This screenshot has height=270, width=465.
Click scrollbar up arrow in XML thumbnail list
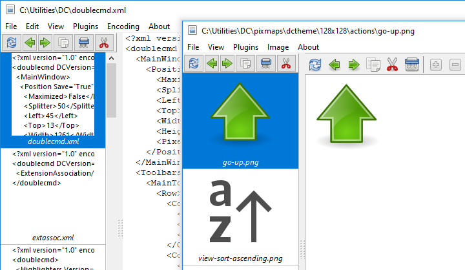pyautogui.click(x=111, y=58)
